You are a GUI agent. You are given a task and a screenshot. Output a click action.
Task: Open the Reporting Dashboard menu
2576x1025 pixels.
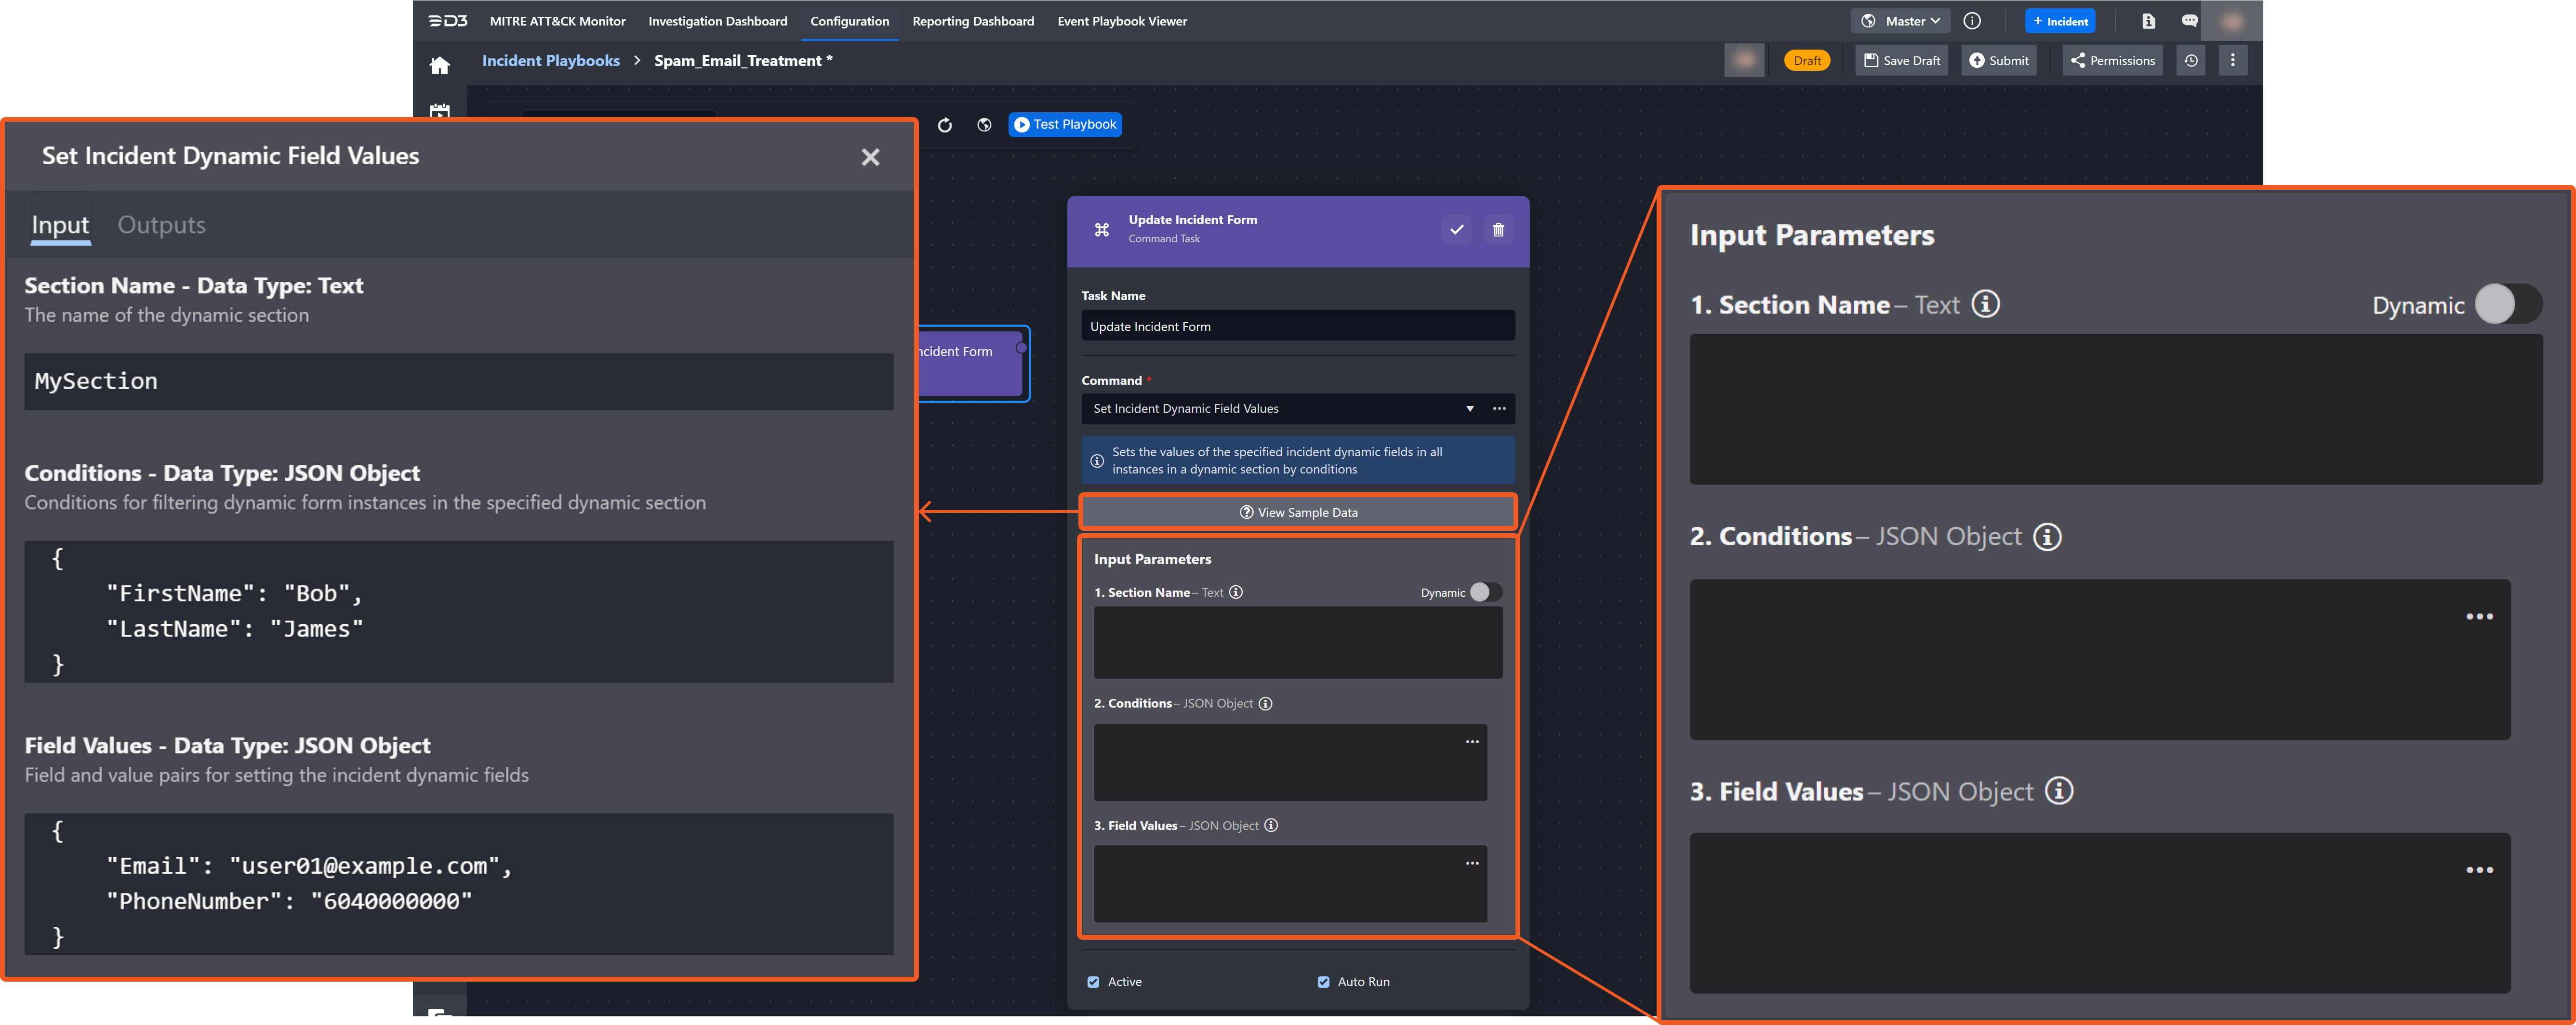(x=972, y=21)
